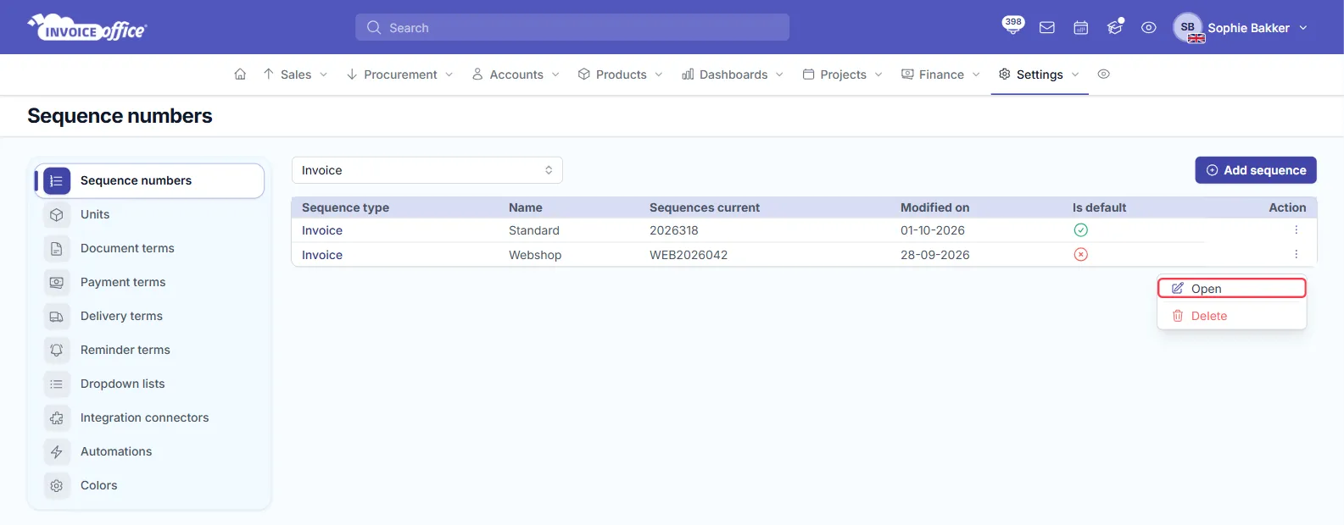This screenshot has width=1344, height=525.
Task: Go to Colors settings
Action: [x=99, y=485]
